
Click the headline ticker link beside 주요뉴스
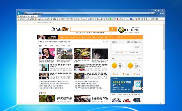pos(57,42)
